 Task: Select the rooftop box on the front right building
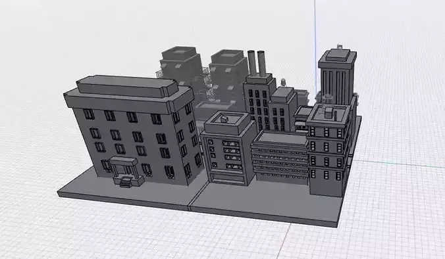pos(329,112)
